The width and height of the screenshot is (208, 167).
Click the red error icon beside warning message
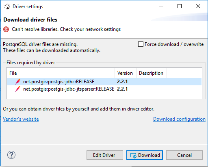point(6,29)
